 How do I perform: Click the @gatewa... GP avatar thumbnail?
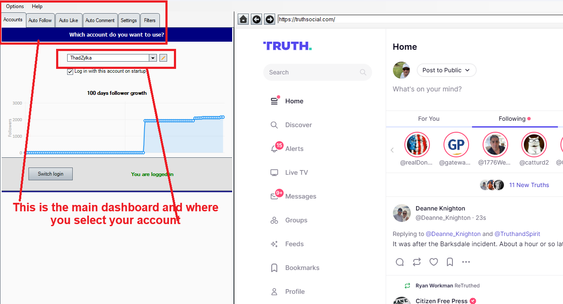click(456, 145)
